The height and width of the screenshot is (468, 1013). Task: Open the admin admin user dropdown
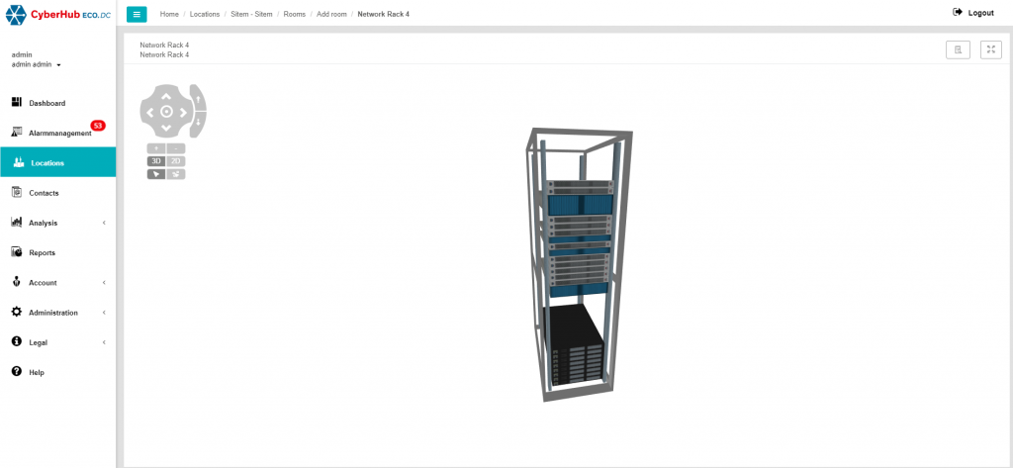coord(37,64)
